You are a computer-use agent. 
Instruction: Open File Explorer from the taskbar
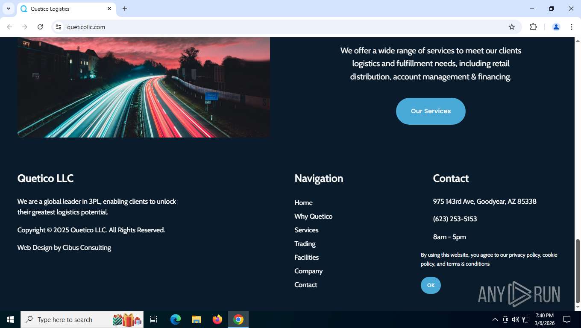[x=196, y=319]
